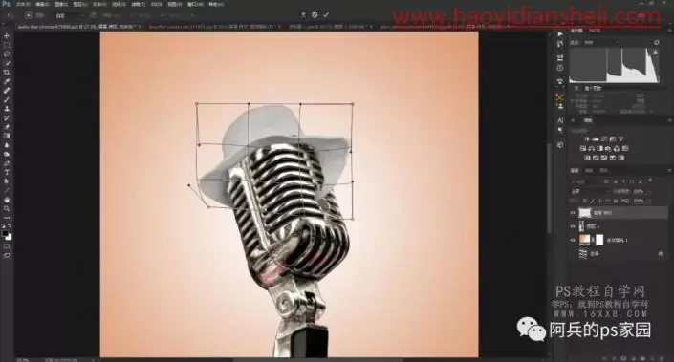Add a Levels adjustment layer
This screenshot has width=674, height=362.
tap(596, 139)
